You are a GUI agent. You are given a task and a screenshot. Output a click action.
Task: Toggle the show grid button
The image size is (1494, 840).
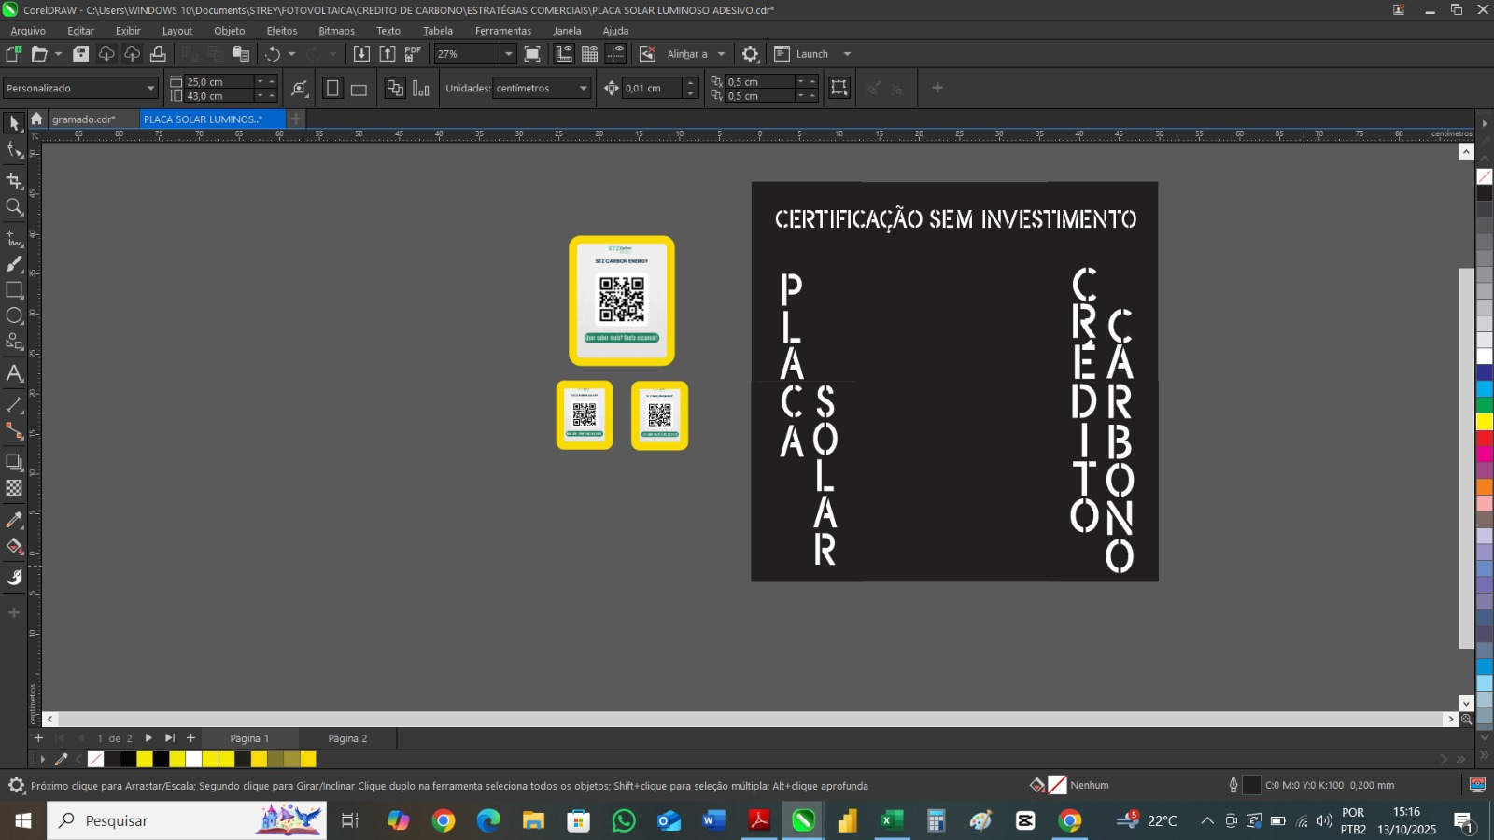click(589, 54)
